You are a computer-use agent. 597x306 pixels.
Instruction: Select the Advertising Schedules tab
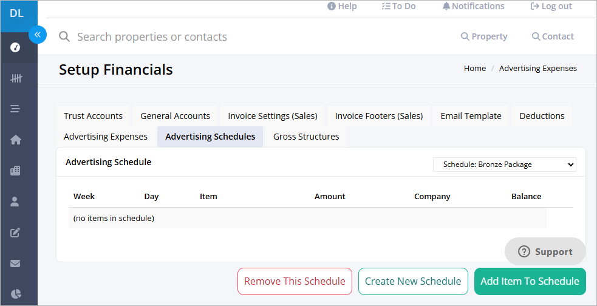click(x=210, y=137)
